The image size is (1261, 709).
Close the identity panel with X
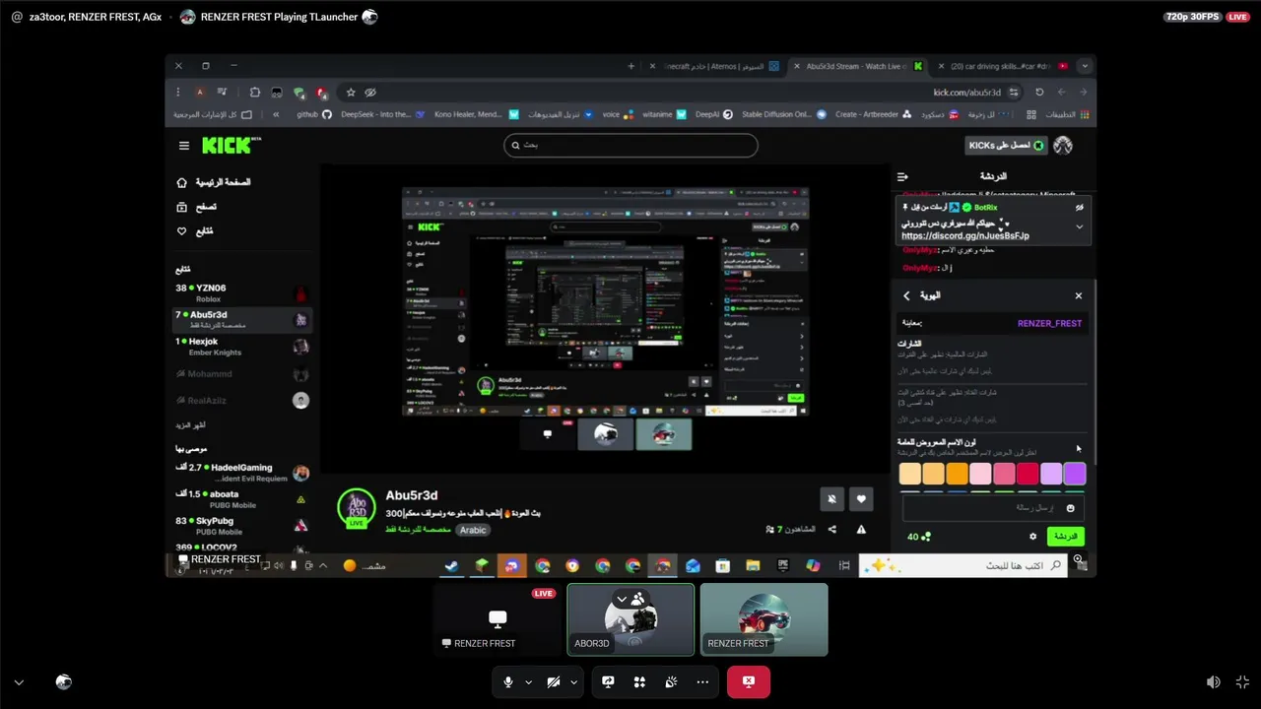point(1079,295)
